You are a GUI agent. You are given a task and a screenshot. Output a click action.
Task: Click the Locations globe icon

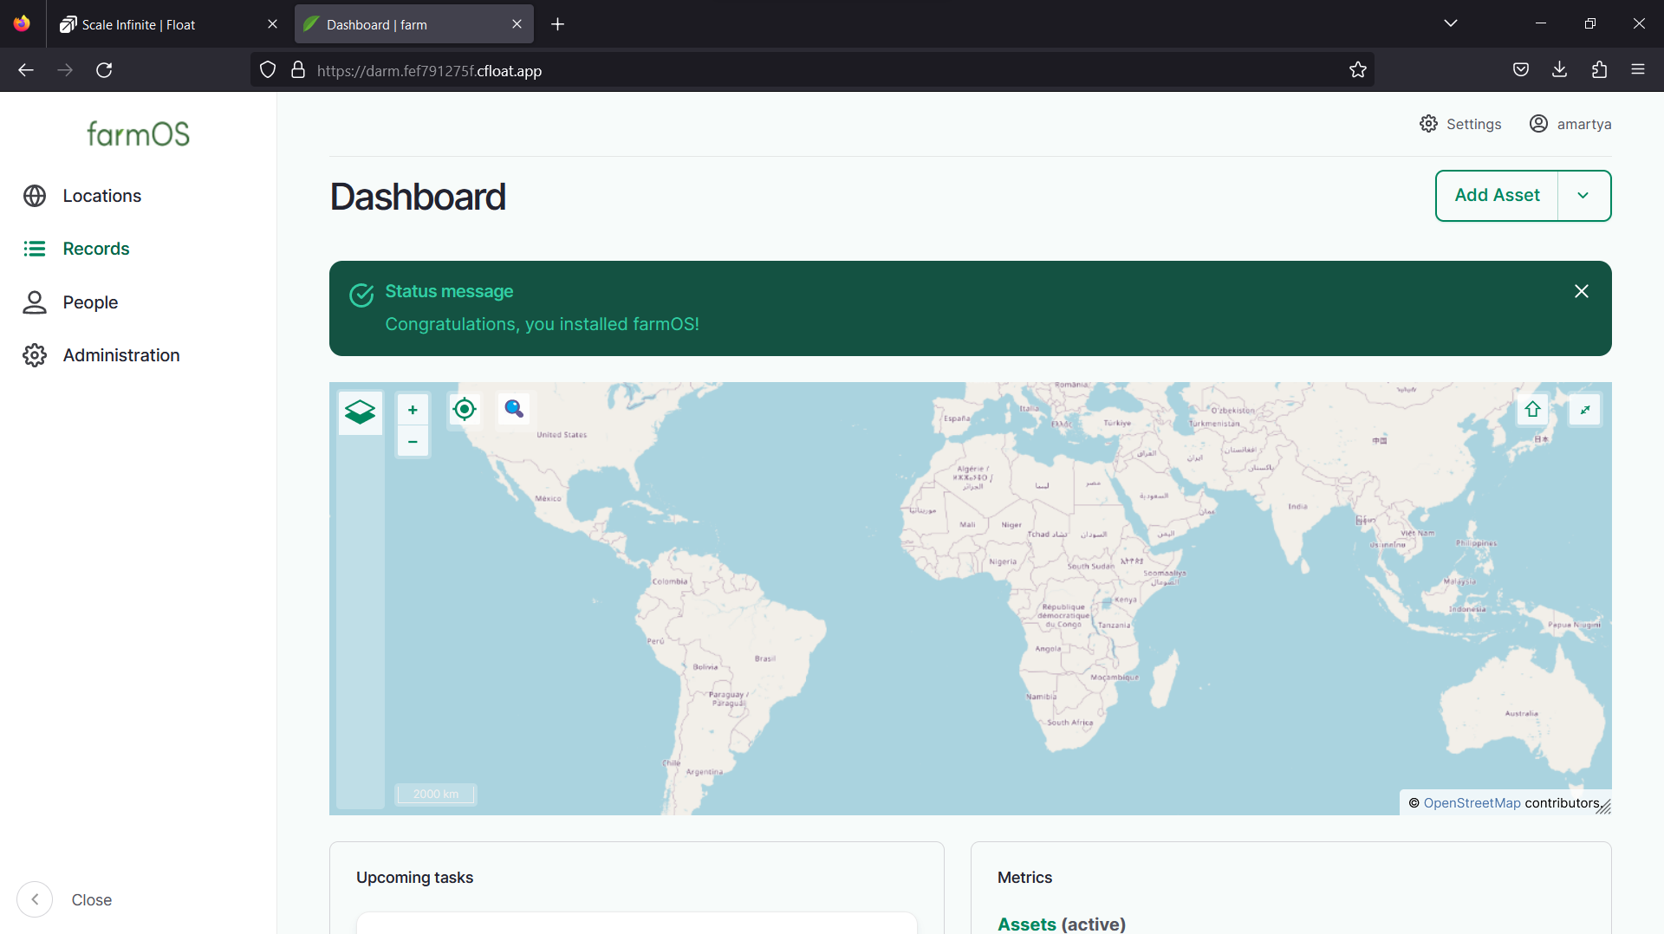click(35, 196)
